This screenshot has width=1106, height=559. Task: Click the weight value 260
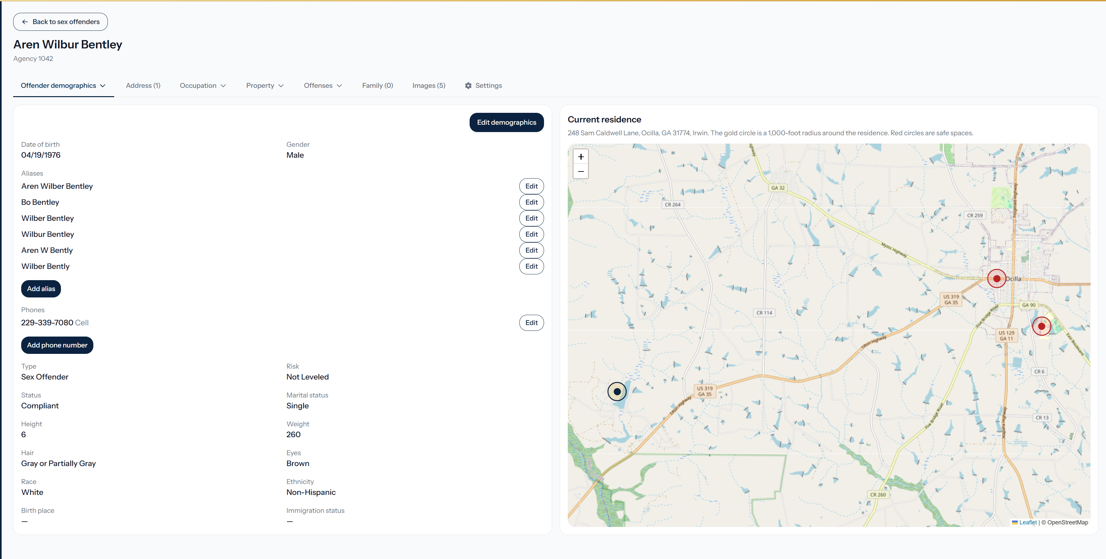click(293, 435)
